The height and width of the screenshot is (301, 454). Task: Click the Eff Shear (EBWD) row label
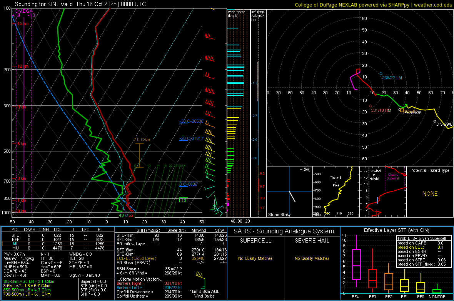point(133,263)
